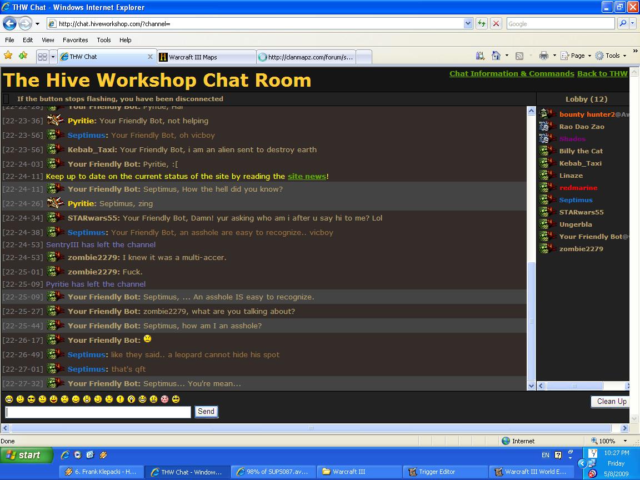Insert the exclamation mark emoticon

(x=120, y=399)
